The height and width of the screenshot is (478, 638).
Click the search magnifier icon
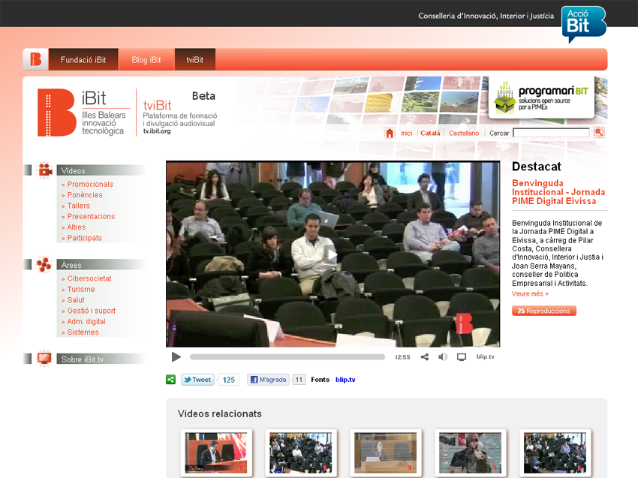click(599, 133)
